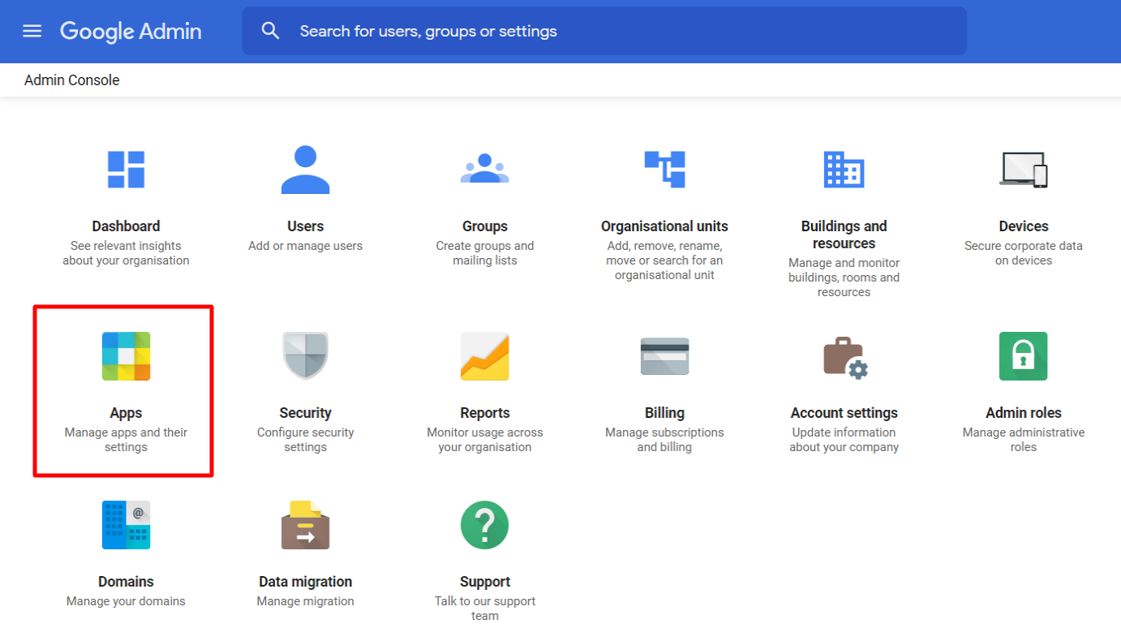Click the Admin Console breadcrumb
This screenshot has width=1121, height=641.
coord(72,80)
